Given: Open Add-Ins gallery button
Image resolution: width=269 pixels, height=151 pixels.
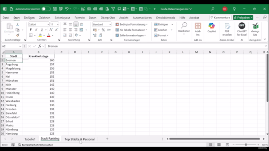Looking at the screenshot, I should [198, 29].
